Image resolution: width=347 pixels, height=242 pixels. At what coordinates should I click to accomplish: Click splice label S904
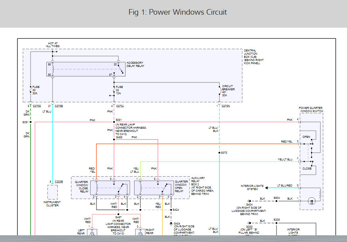click(277, 198)
